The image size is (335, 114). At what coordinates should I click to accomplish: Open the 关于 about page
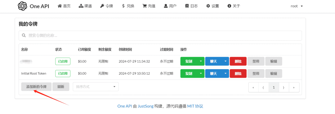(x=234, y=6)
